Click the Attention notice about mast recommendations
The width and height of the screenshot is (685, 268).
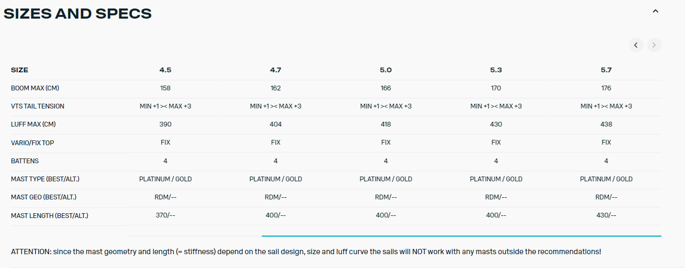[x=306, y=252]
